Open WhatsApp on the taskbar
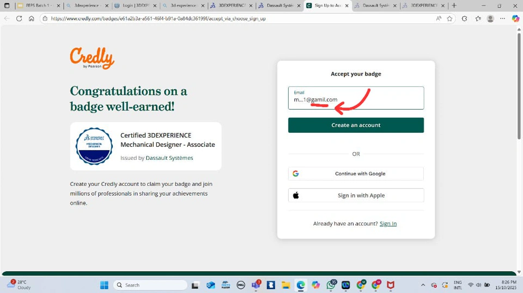 (x=331, y=285)
